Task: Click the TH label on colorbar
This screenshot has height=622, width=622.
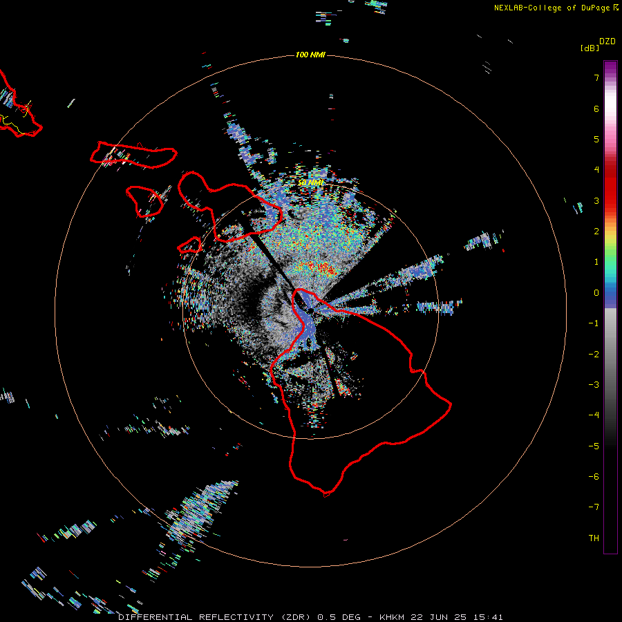Action: (x=594, y=538)
